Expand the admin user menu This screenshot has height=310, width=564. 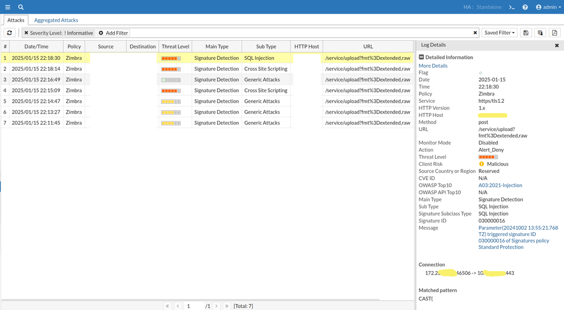(546, 7)
